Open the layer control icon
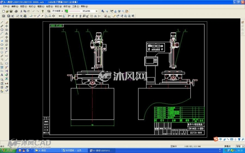This screenshot has height=153, width=245. pos(49,11)
